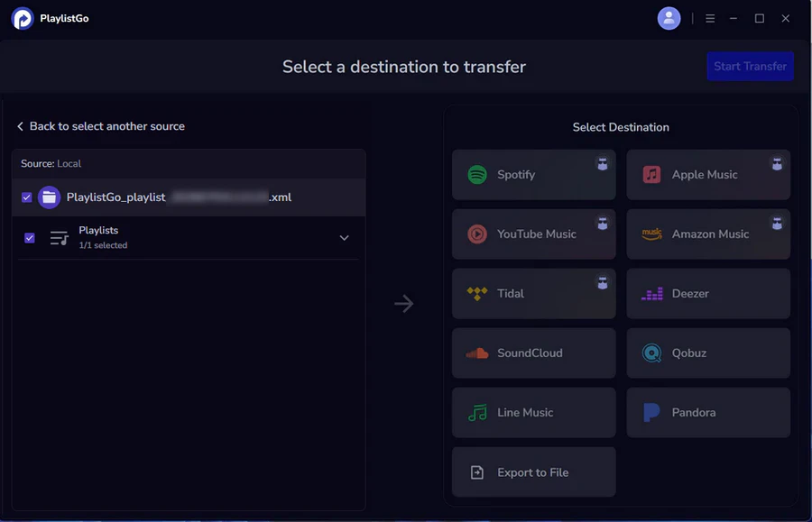
Task: Choose Export to File option
Action: (x=533, y=472)
